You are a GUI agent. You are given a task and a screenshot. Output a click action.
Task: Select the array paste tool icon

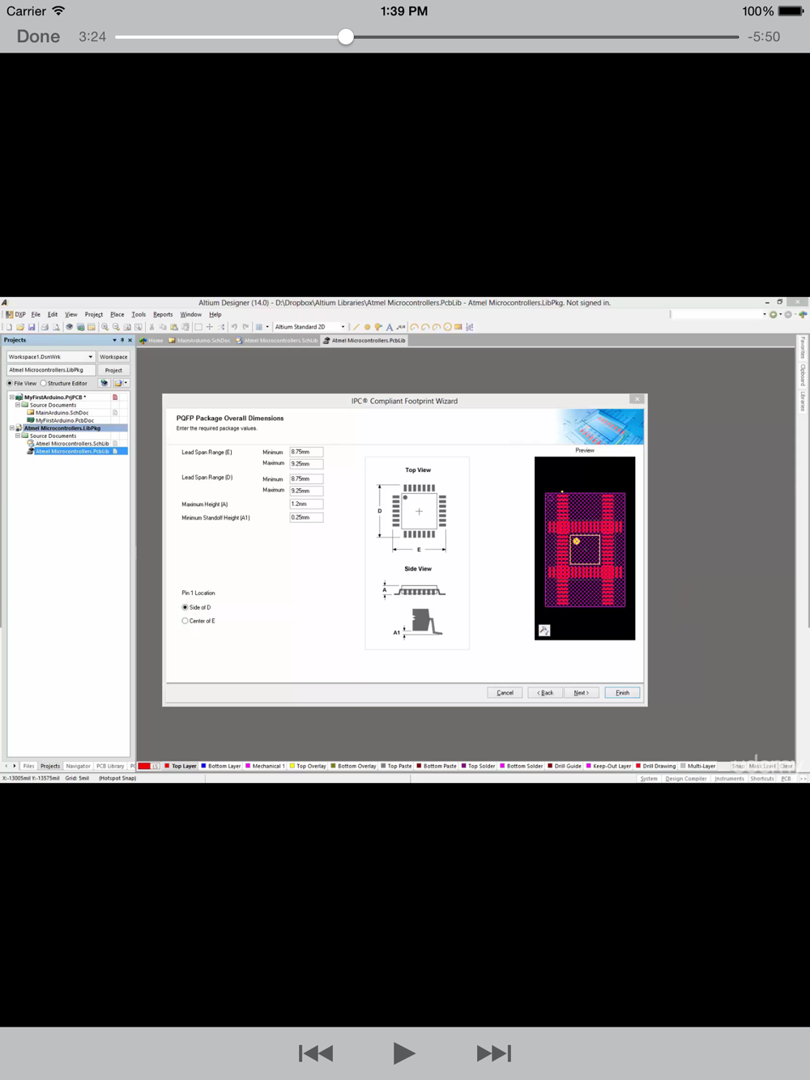click(469, 327)
